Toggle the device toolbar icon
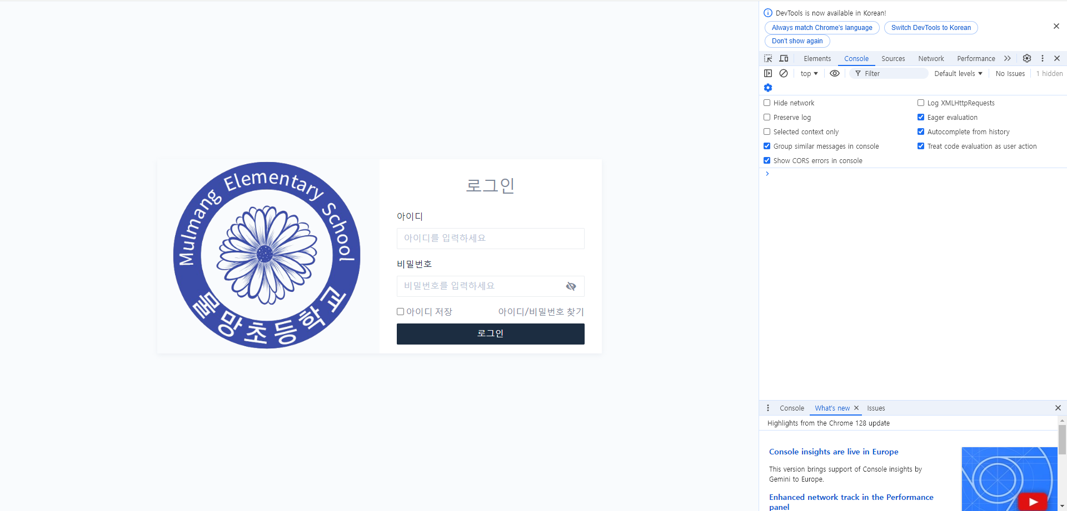 pos(784,58)
